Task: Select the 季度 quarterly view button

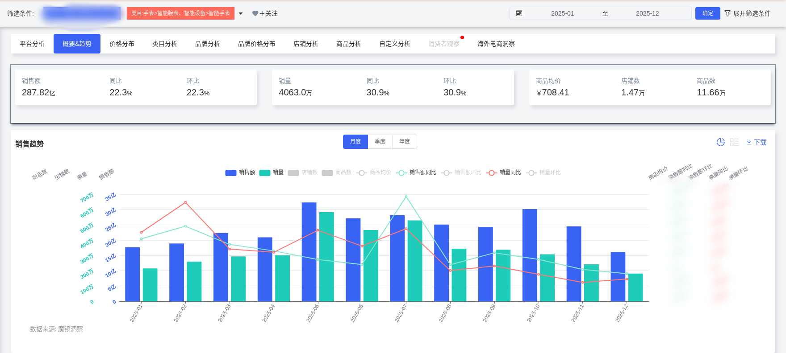Action: 380,142
